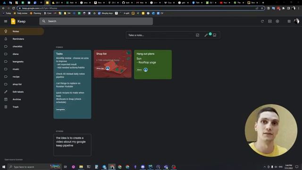
Task: Open the recipe label
Action: pos(22,76)
